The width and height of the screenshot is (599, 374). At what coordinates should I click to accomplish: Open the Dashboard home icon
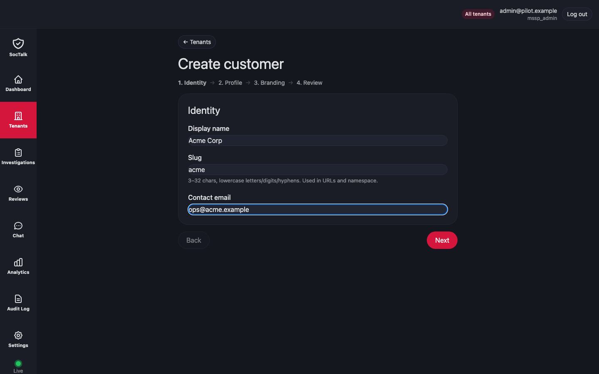18,79
